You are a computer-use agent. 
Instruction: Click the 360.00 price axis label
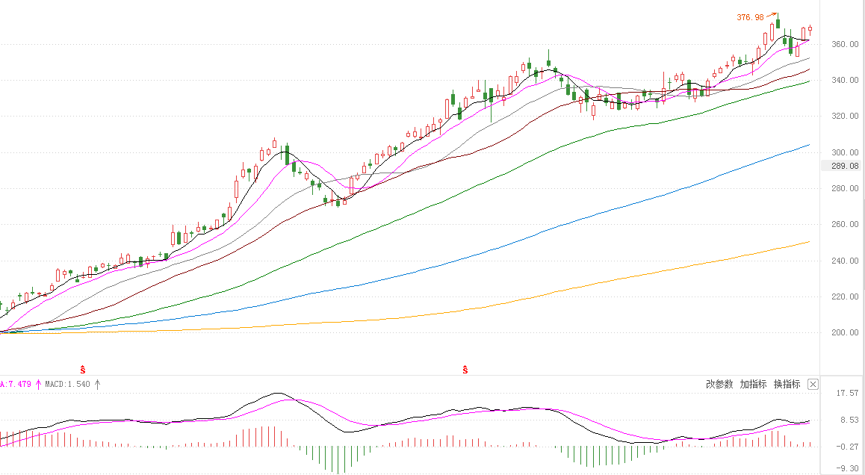click(845, 44)
